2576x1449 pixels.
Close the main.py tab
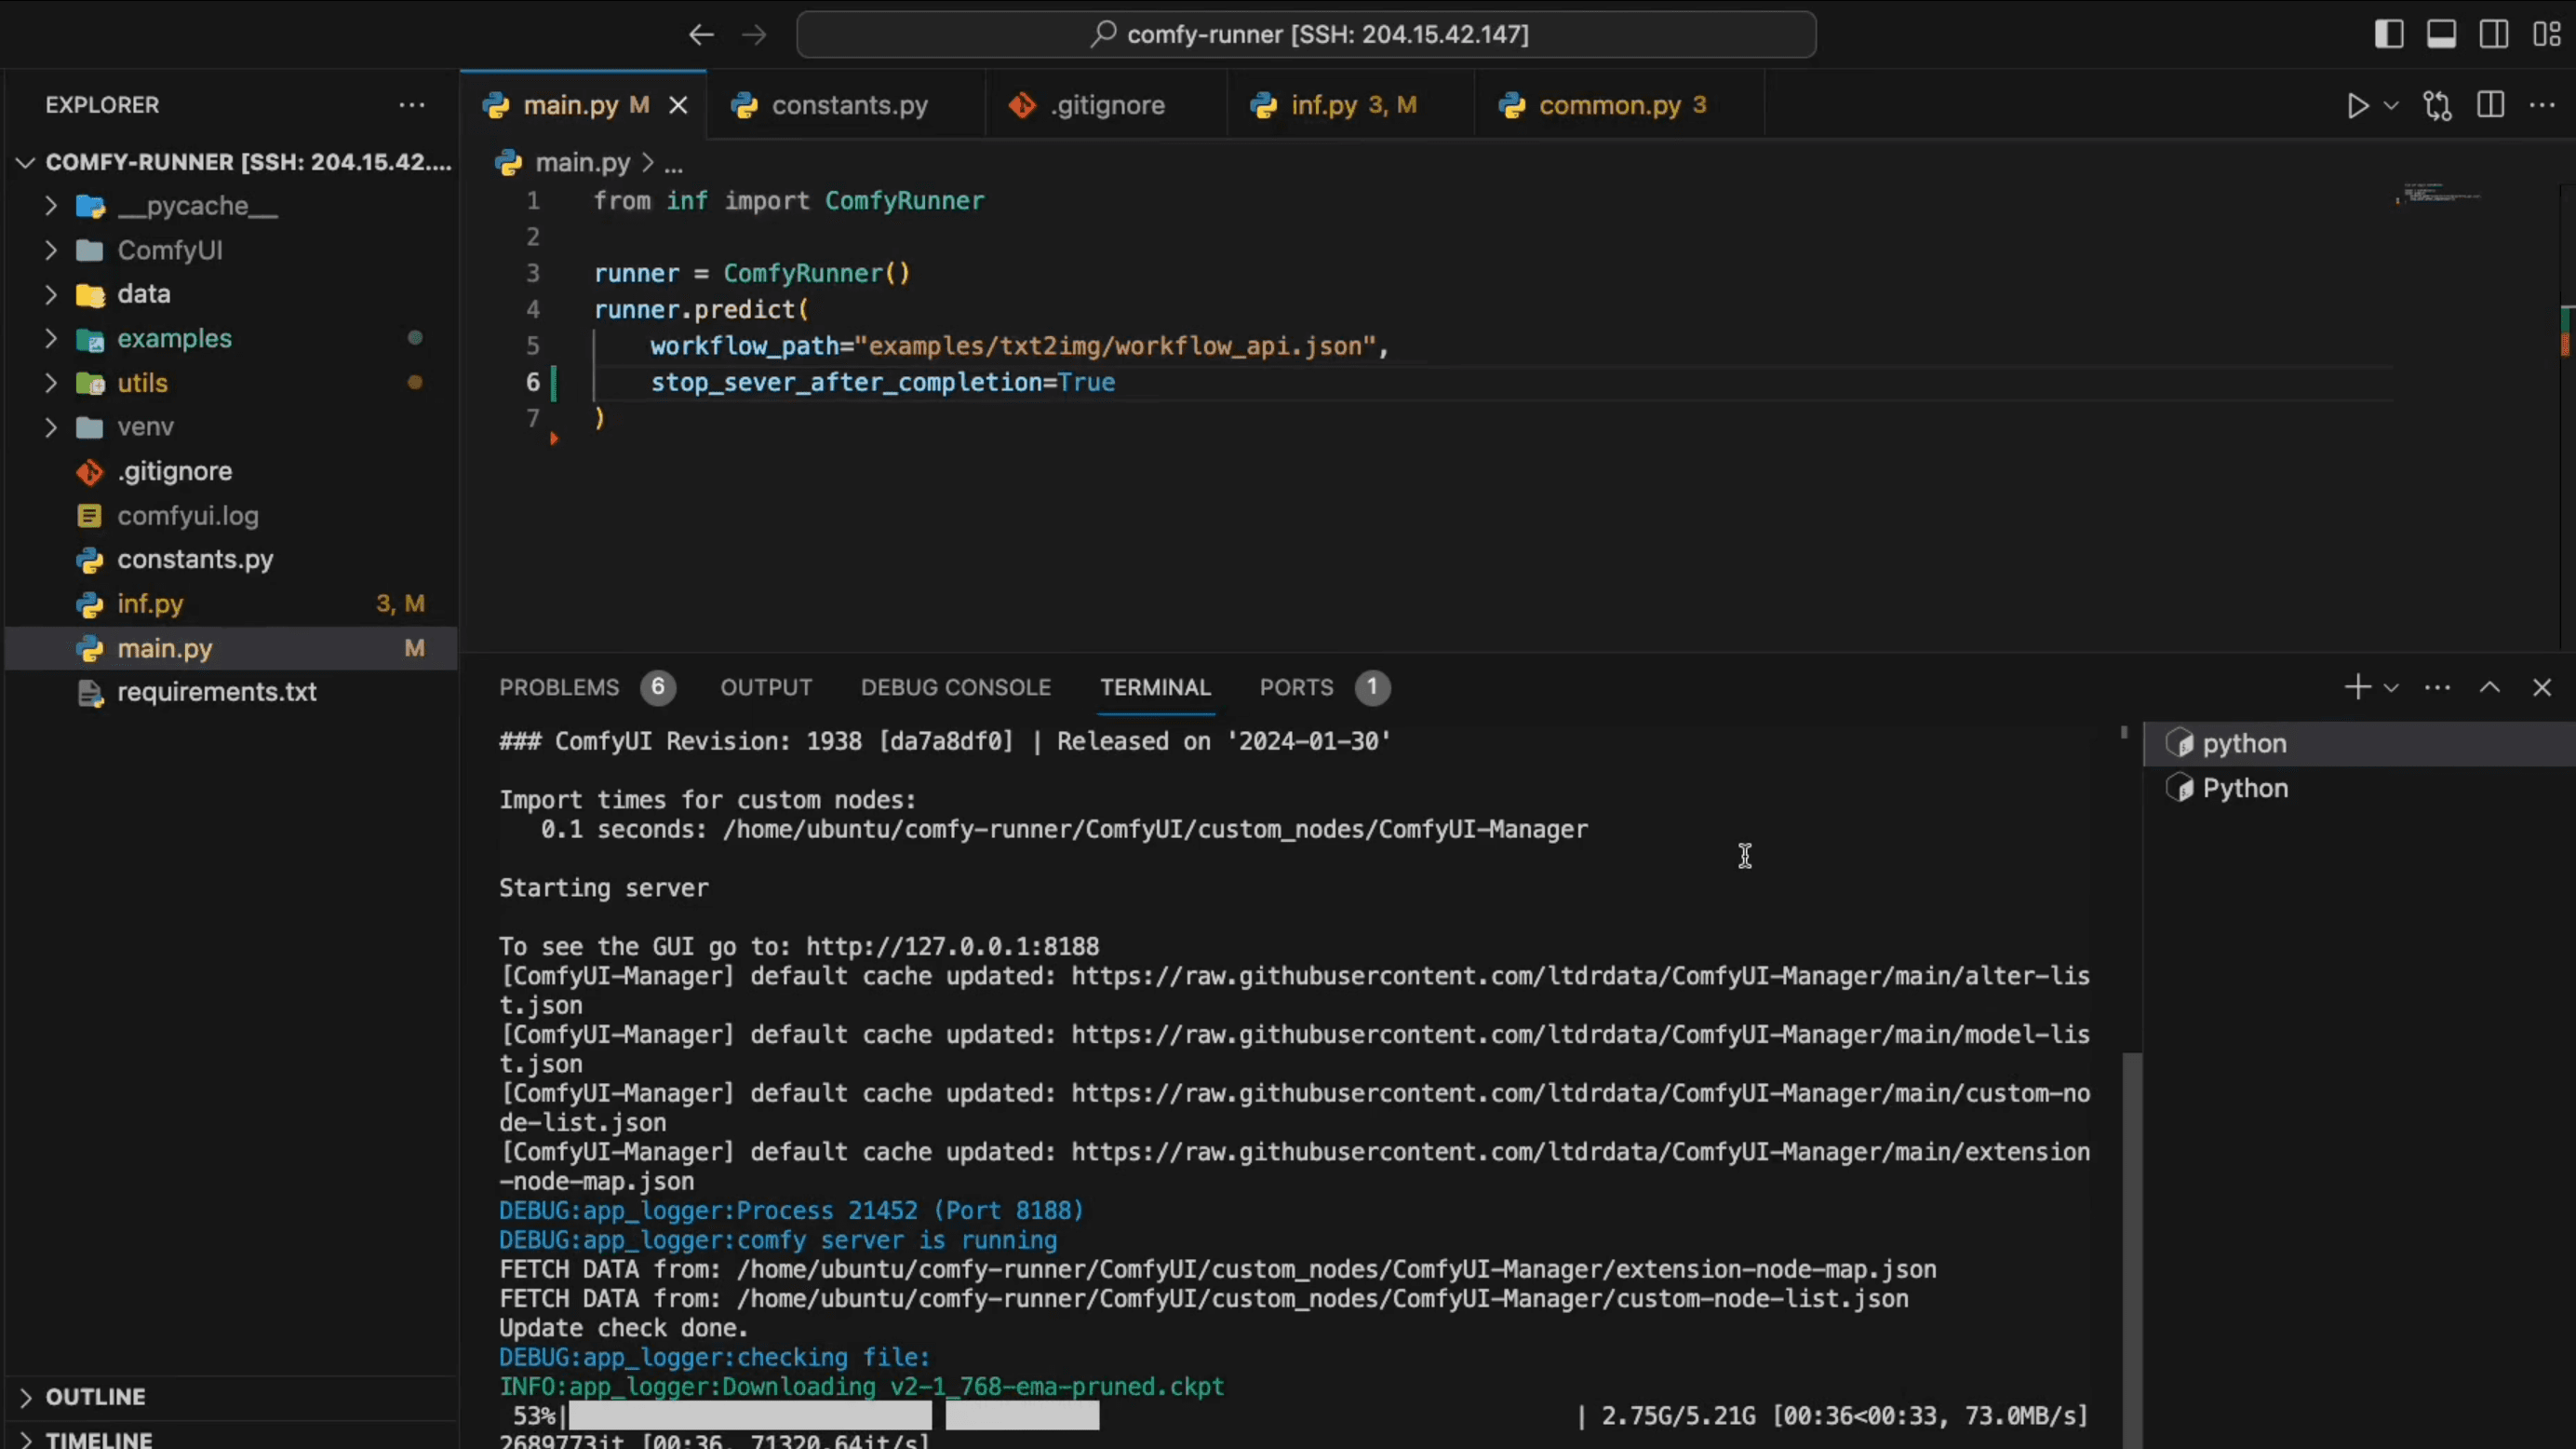[x=678, y=105]
